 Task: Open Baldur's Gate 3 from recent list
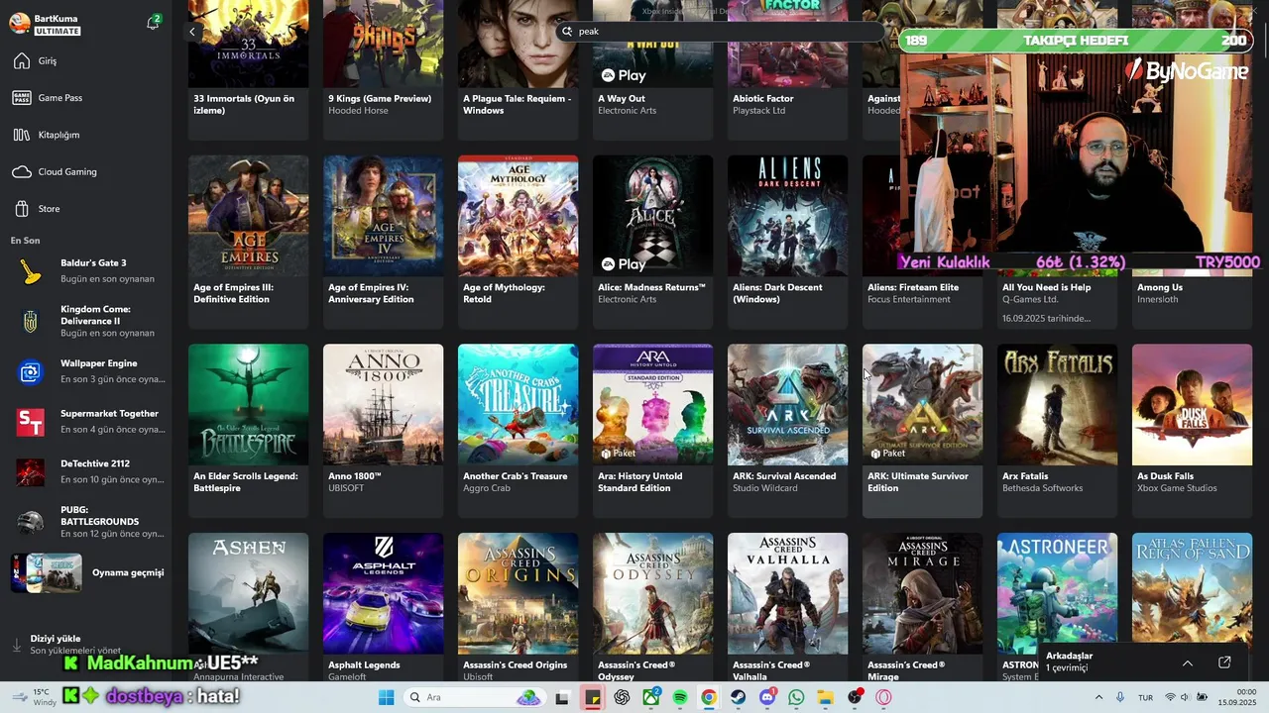click(x=87, y=270)
